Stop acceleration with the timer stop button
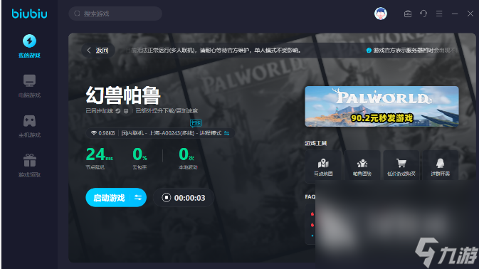 166,198
